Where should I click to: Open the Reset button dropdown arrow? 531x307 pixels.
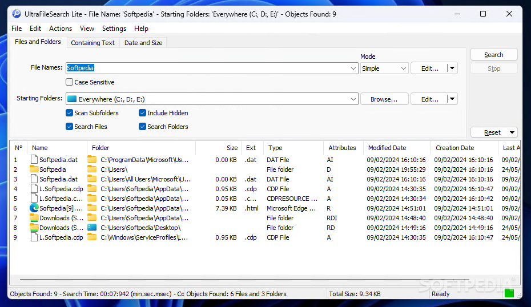(512, 132)
